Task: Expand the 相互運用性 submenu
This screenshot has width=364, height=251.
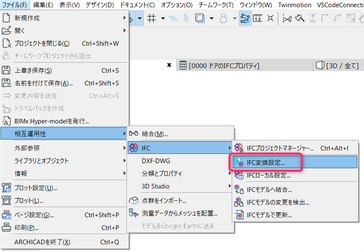Action: coord(64,134)
